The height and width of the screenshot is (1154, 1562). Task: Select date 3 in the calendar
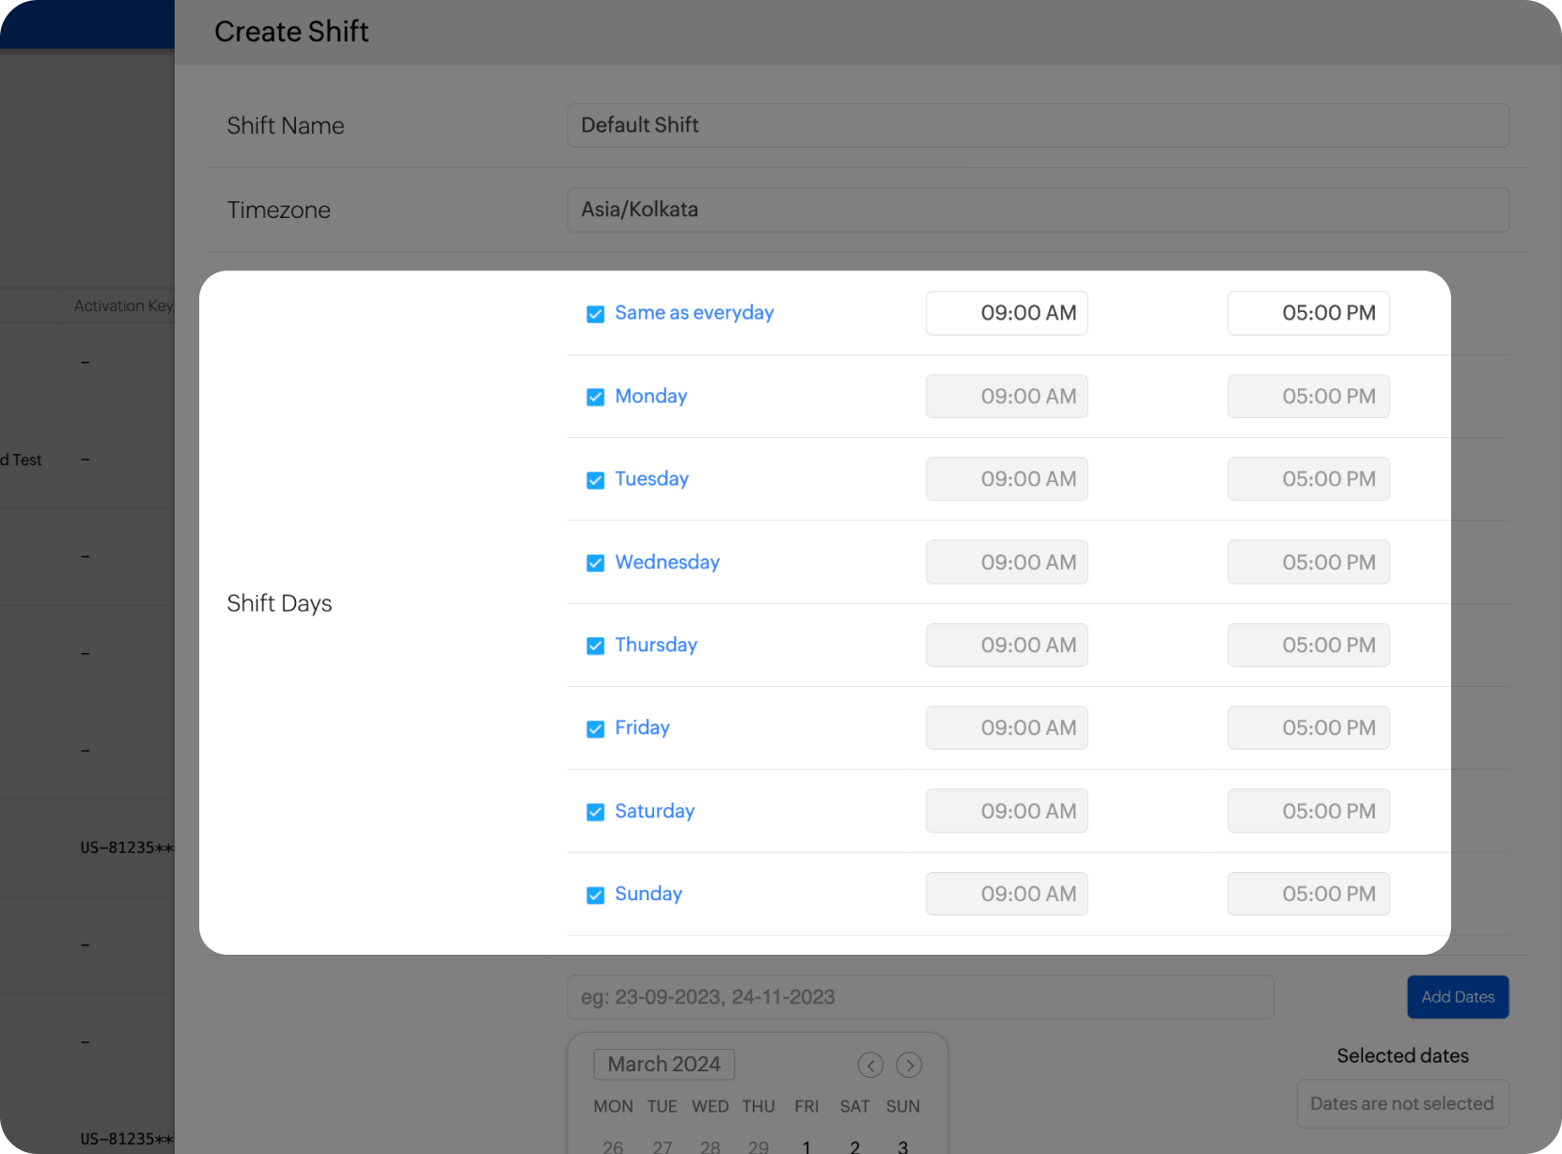click(x=902, y=1146)
